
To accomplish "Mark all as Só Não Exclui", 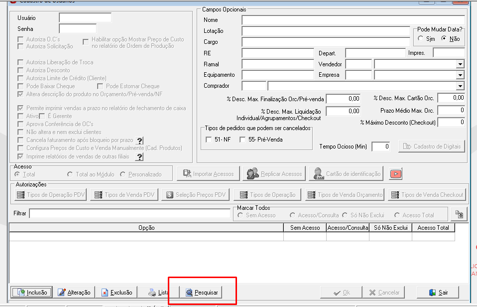I will [x=345, y=215].
